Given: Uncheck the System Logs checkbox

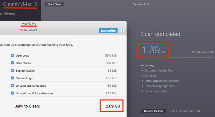Looking at the screenshot, I should tap(12, 78).
